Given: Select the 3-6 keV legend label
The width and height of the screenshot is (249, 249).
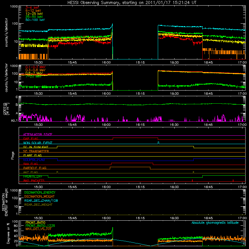Looking at the screenshot, I should (x=32, y=7).
